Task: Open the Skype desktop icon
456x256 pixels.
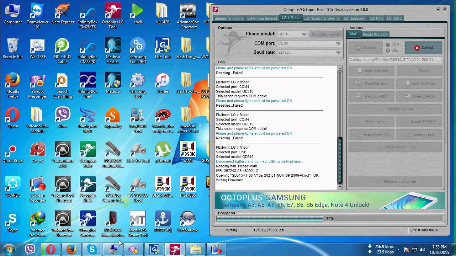Action: [12, 222]
